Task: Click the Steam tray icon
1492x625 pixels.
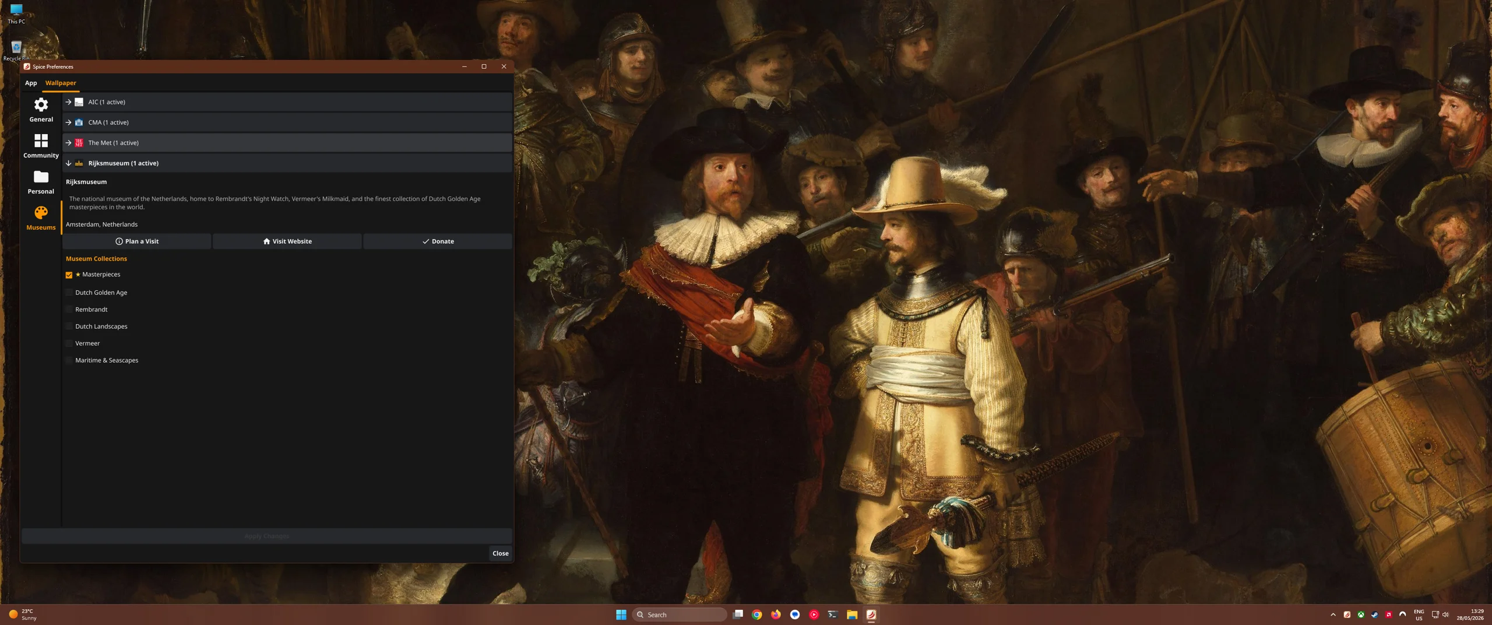Action: 1375,615
